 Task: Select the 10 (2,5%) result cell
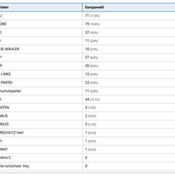(129, 49)
